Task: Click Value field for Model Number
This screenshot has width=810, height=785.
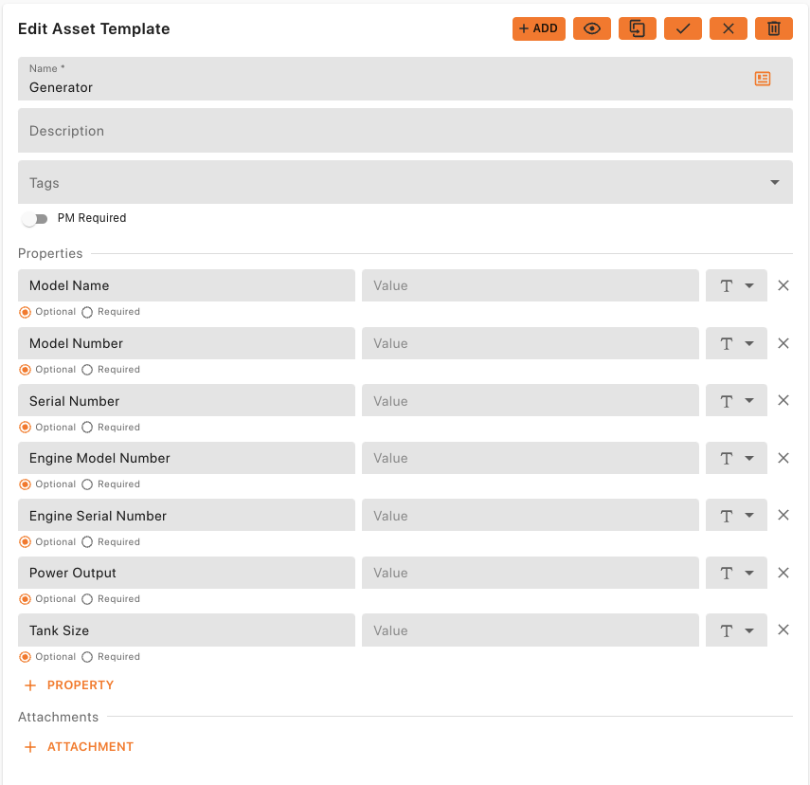Action: (531, 343)
